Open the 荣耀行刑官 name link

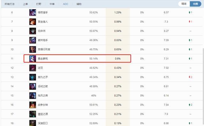click(44, 49)
